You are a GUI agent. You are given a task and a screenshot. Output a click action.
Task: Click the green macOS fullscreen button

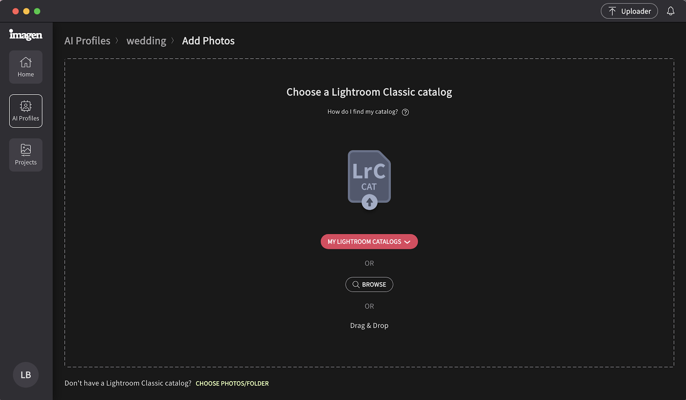tap(37, 11)
